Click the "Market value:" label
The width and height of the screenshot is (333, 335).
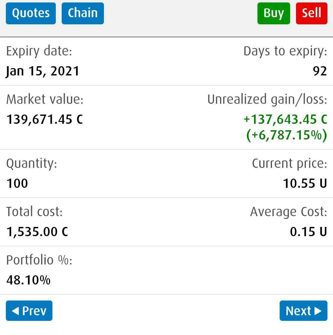point(45,99)
